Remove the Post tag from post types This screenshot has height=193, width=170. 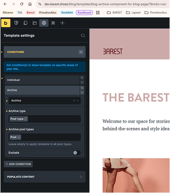[x=19, y=137]
